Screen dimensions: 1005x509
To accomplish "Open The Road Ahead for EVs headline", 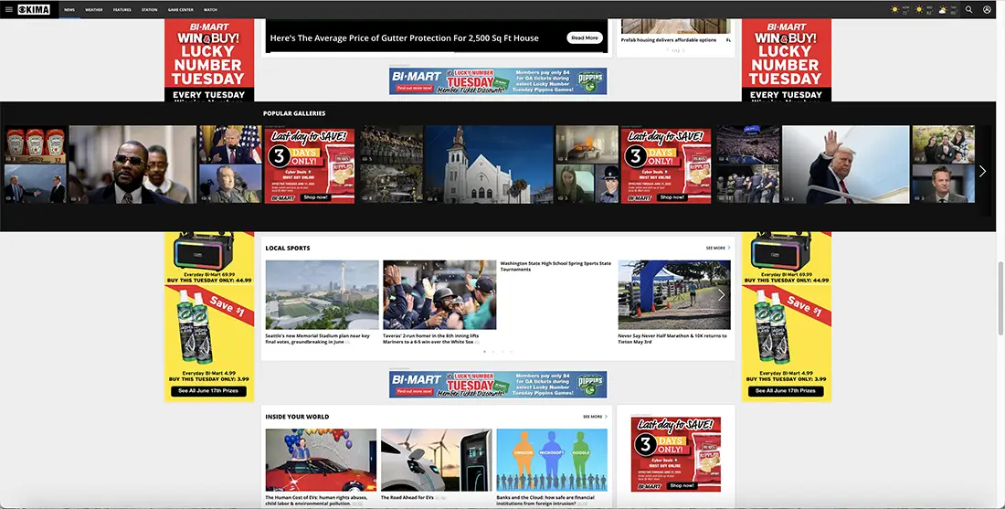I will click(x=407, y=497).
